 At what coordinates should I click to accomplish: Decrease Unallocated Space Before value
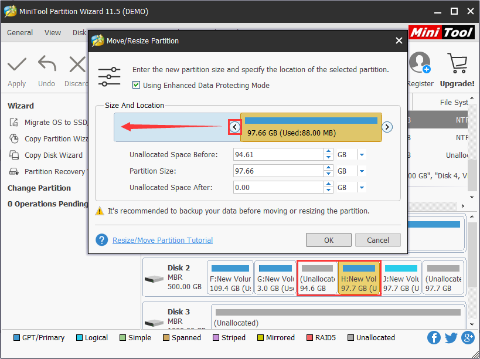click(328, 157)
